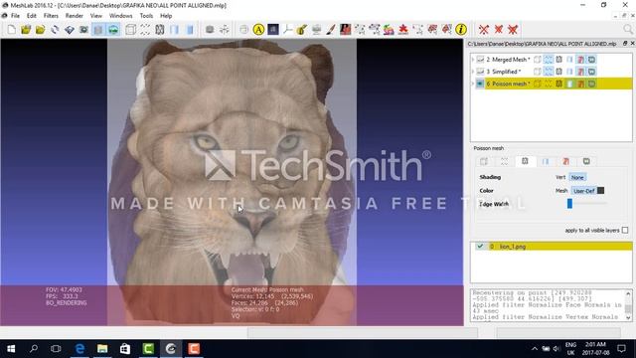The height and width of the screenshot is (358, 636).
Task: Open File Explorer from the taskbar
Action: coord(102,349)
